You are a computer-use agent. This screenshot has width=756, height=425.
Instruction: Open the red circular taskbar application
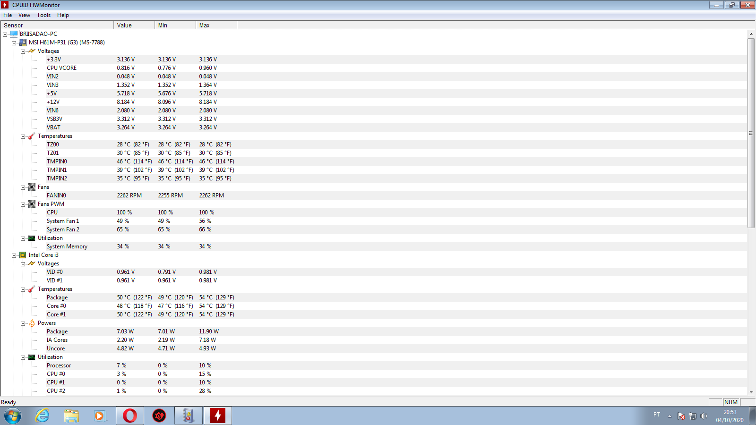point(159,416)
